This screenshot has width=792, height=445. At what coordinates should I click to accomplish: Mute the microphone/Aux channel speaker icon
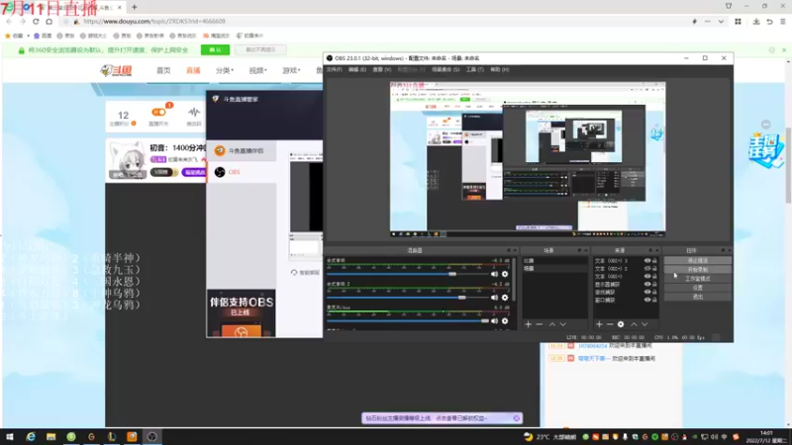coord(494,320)
